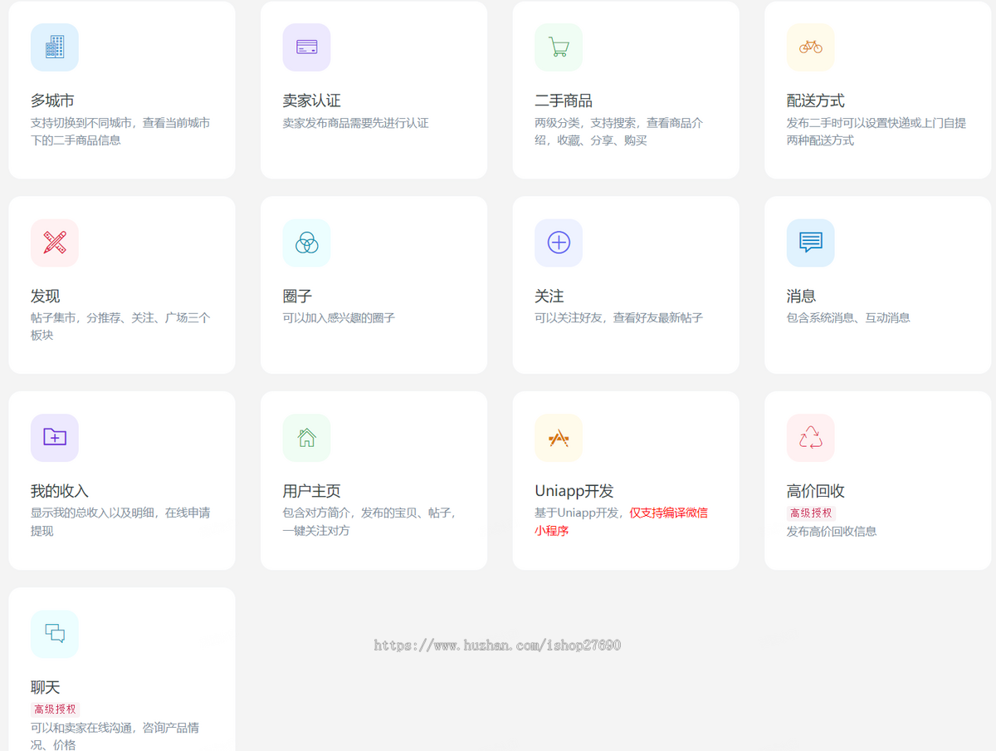Click the description 包含系统消息、互动消息

point(848,317)
